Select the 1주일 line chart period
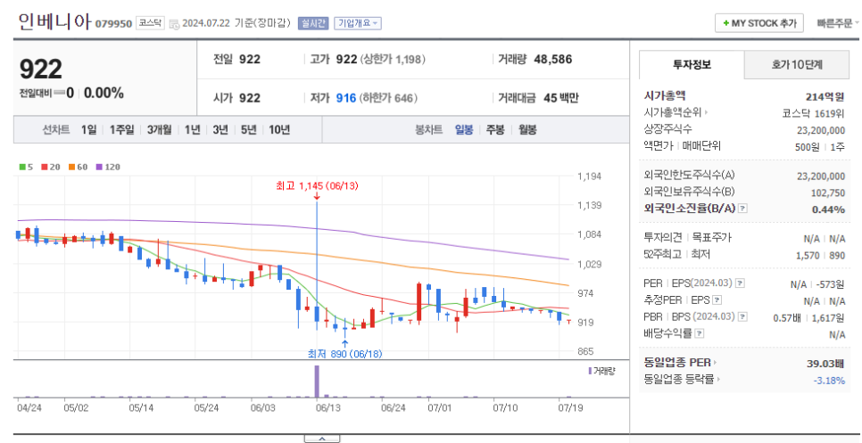 (x=121, y=130)
